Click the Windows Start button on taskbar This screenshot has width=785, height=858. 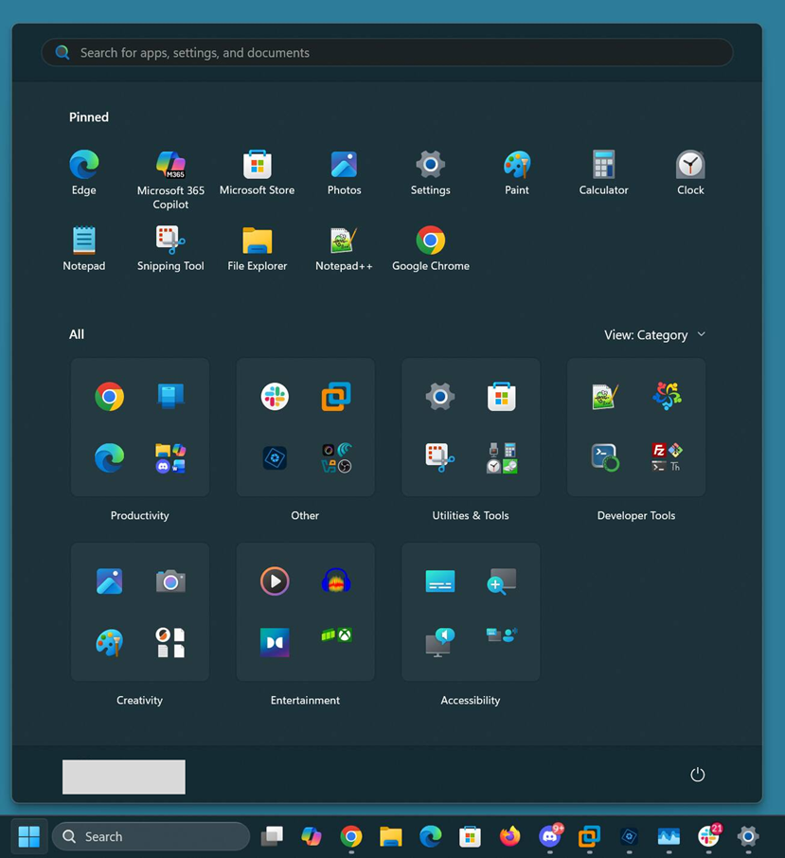pos(29,836)
